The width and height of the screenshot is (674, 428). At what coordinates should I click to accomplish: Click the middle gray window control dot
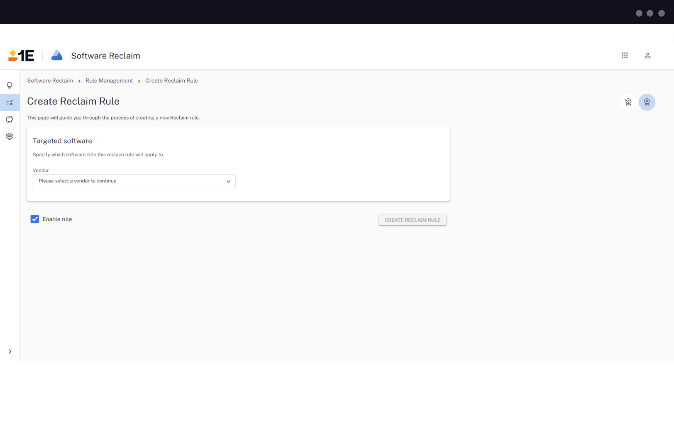[x=650, y=13]
